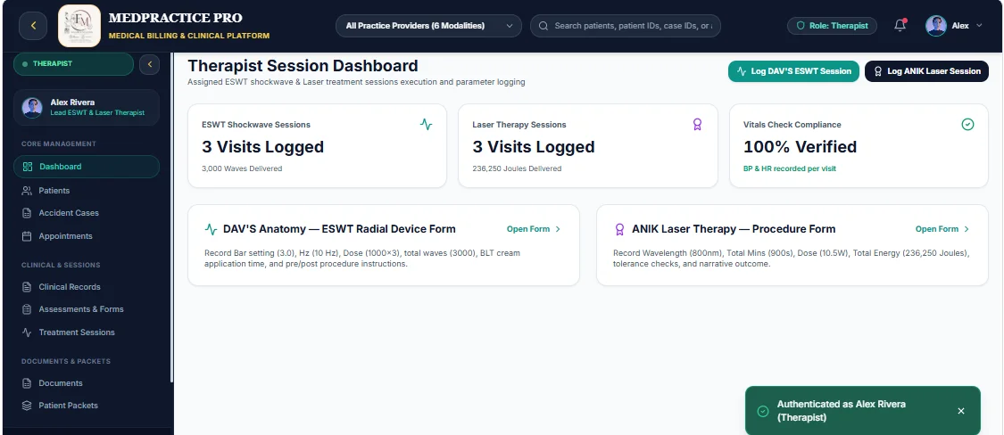Click the MedPractice Pro logo image
The height and width of the screenshot is (435, 1004).
click(x=79, y=26)
